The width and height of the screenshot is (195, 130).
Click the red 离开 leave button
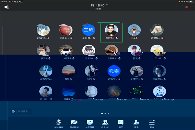(x=188, y=7)
